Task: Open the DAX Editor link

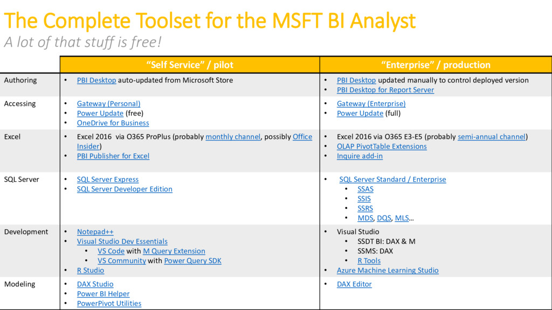Action: tap(354, 284)
